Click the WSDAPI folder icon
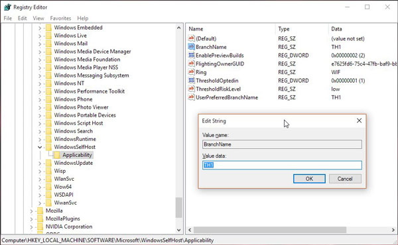398x245 pixels. 48,195
